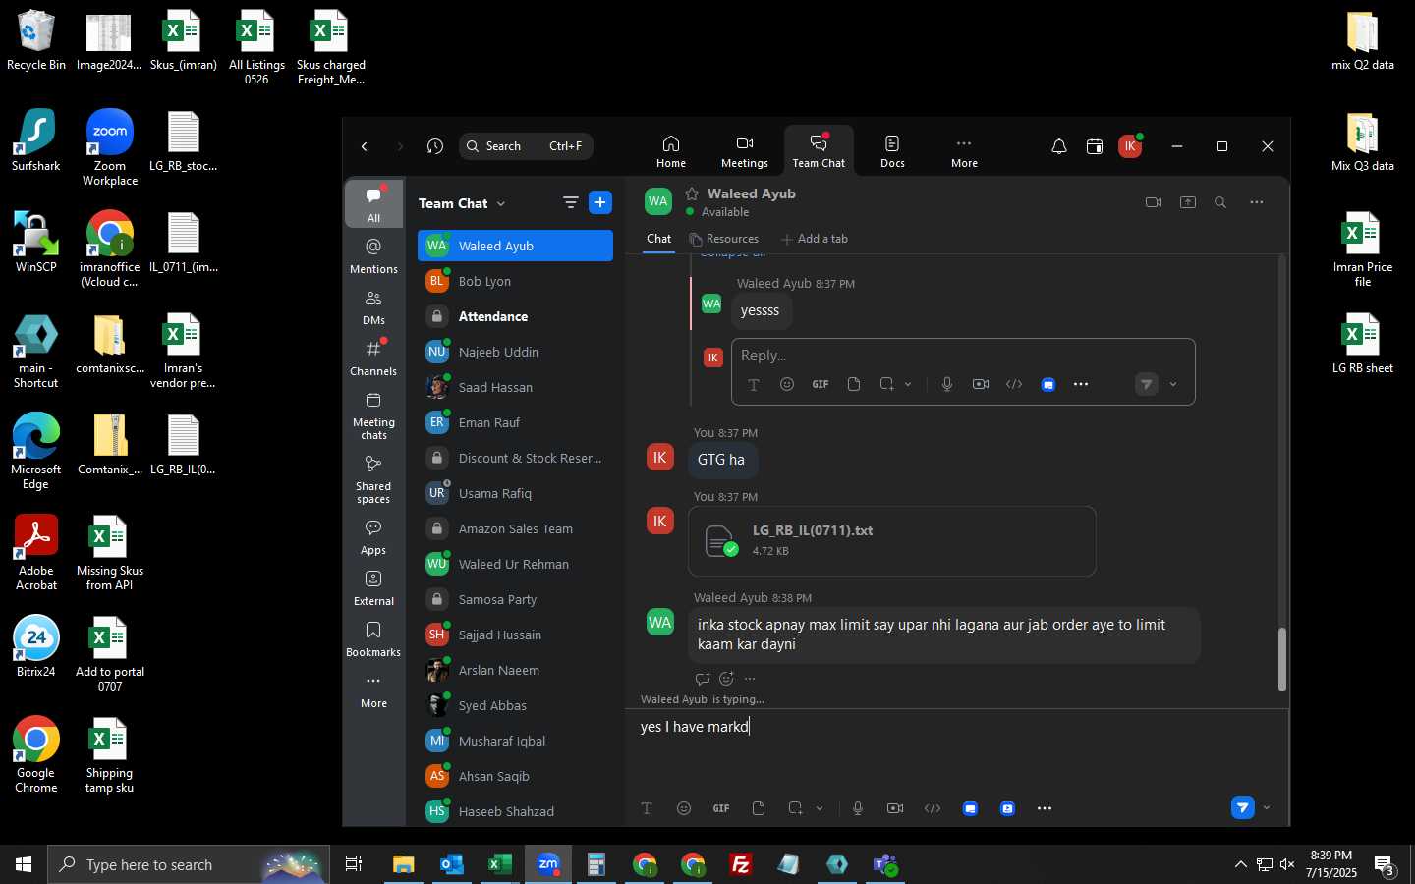Click the share screen icon in chat header
This screenshot has height=884, width=1415.
(x=1188, y=202)
